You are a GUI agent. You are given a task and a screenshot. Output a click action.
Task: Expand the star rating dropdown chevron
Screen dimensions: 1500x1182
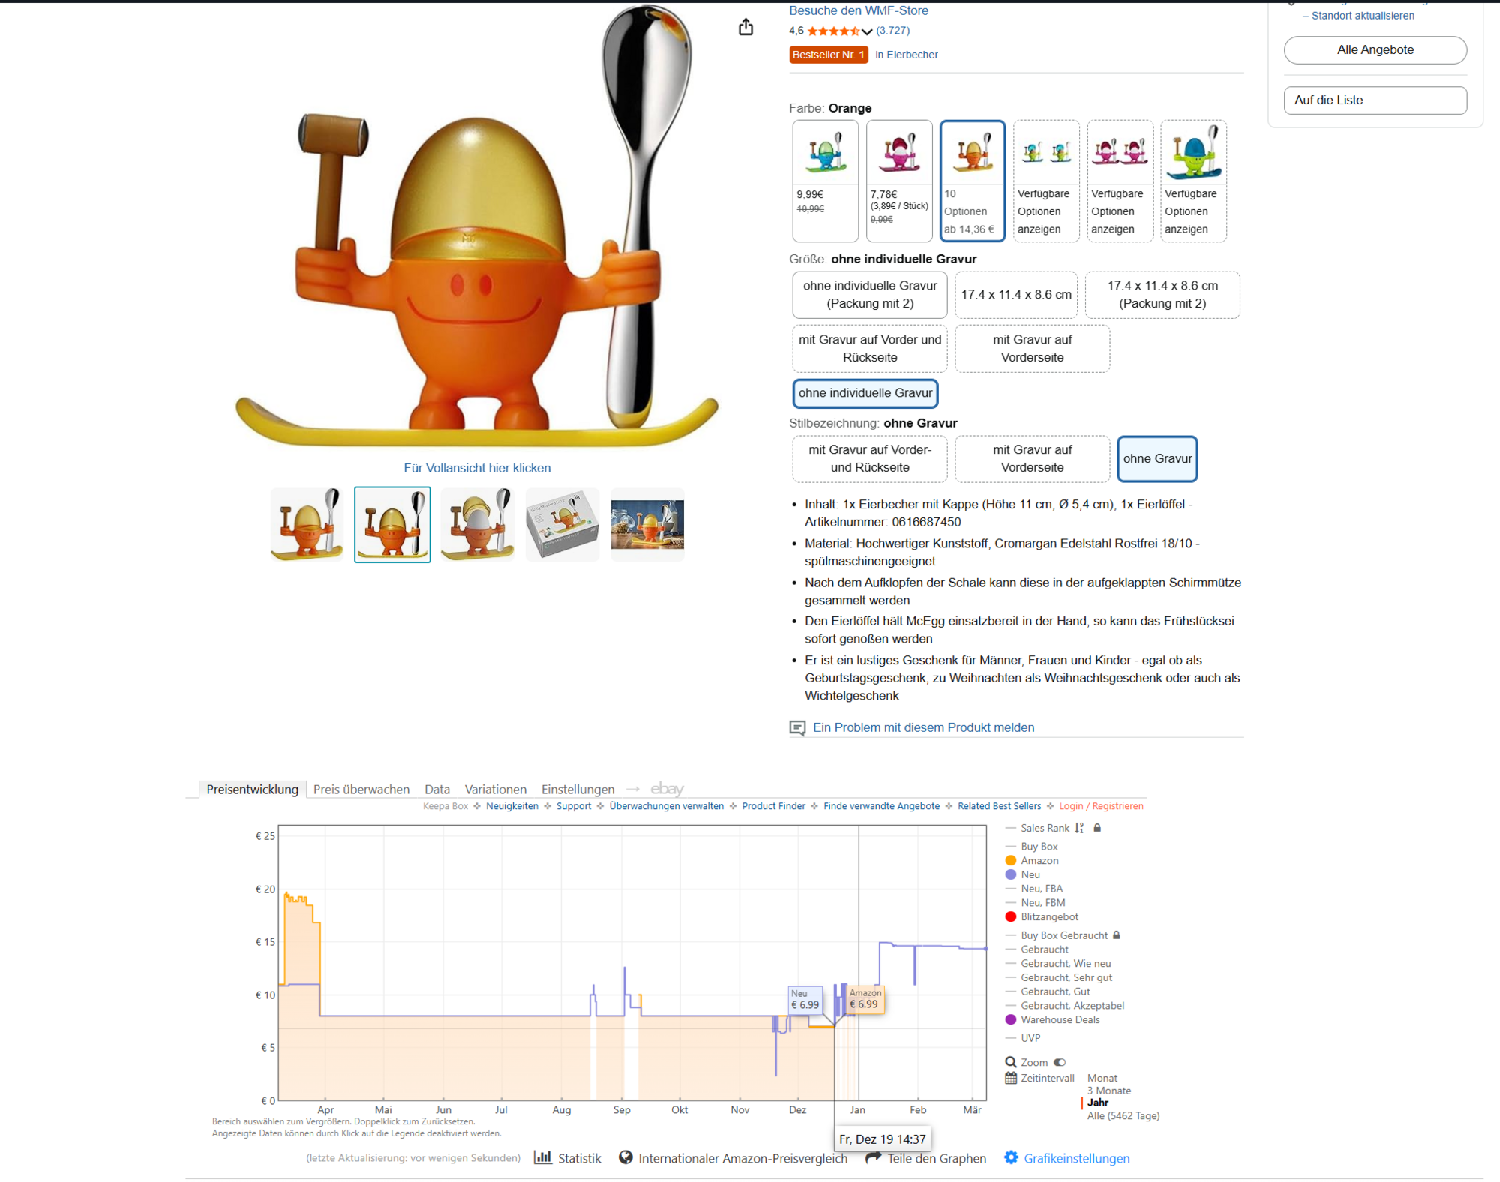867,31
